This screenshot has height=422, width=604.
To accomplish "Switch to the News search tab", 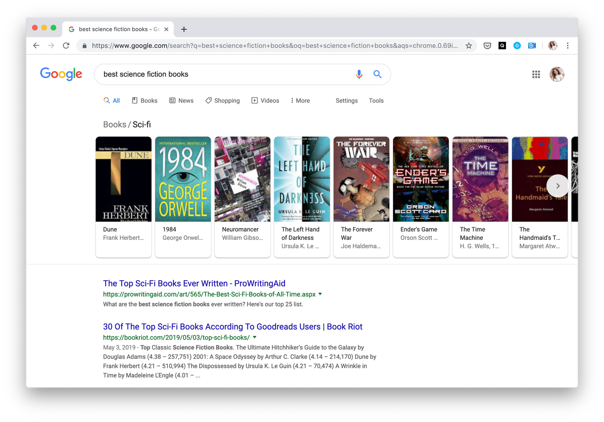I will coord(181,100).
